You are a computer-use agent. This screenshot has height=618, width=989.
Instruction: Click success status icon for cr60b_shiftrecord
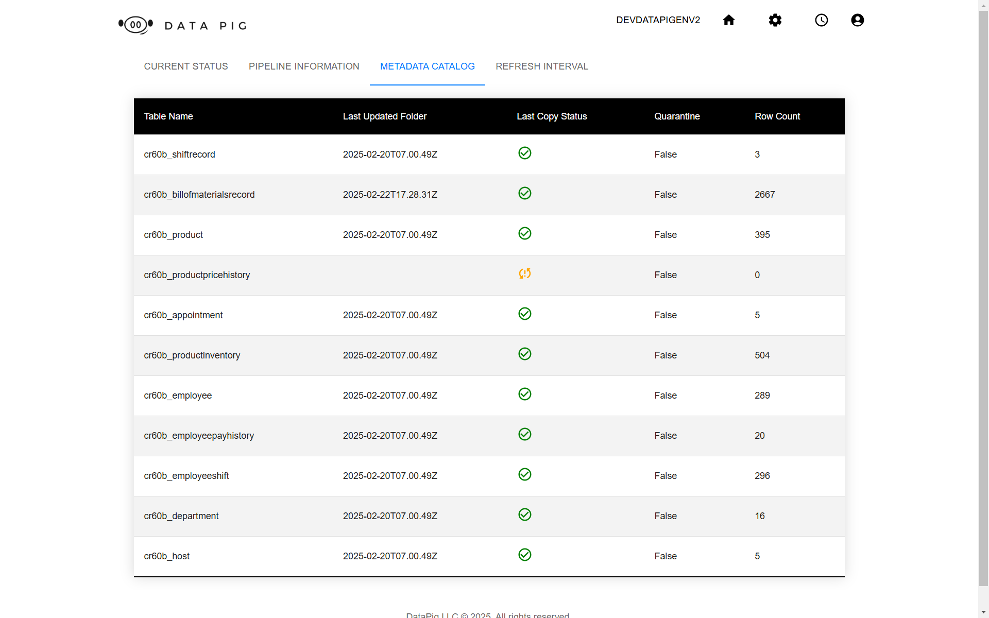[x=524, y=153]
